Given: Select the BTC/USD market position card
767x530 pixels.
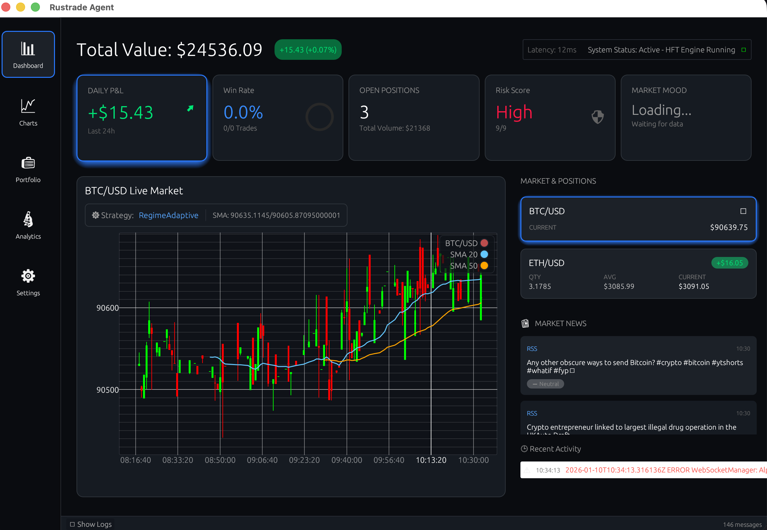Looking at the screenshot, I should 638,219.
